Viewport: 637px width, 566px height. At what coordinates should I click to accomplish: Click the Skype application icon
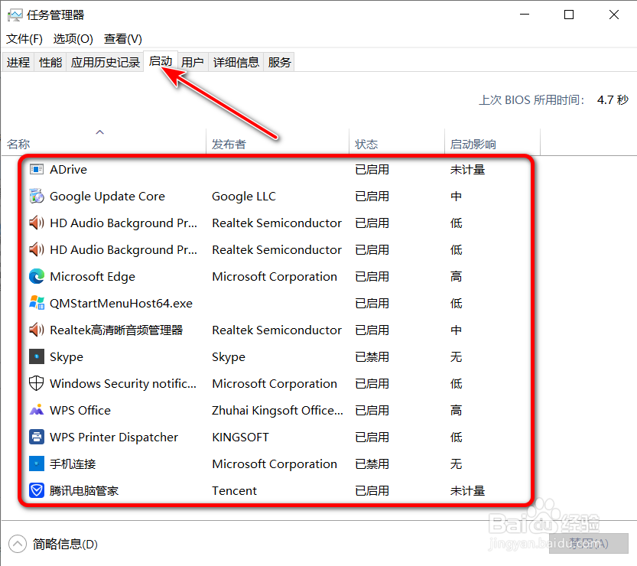click(36, 356)
